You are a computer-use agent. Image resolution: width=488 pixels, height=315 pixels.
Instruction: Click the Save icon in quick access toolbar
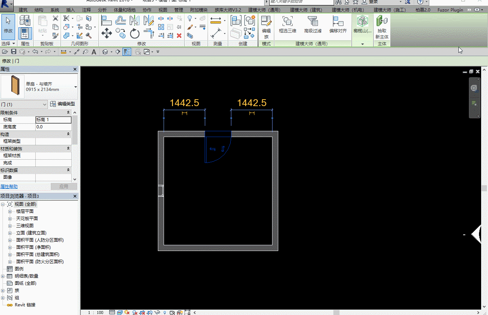[x=14, y=52]
